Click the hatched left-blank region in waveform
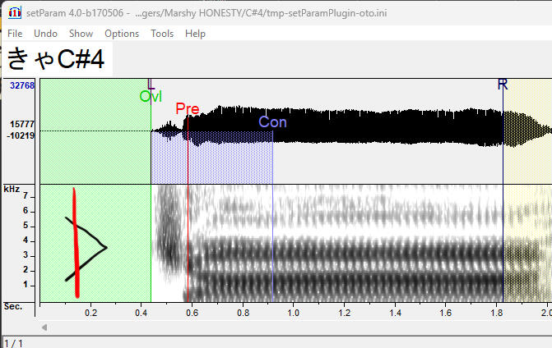Viewport: 552px width, 348px height. point(95,131)
